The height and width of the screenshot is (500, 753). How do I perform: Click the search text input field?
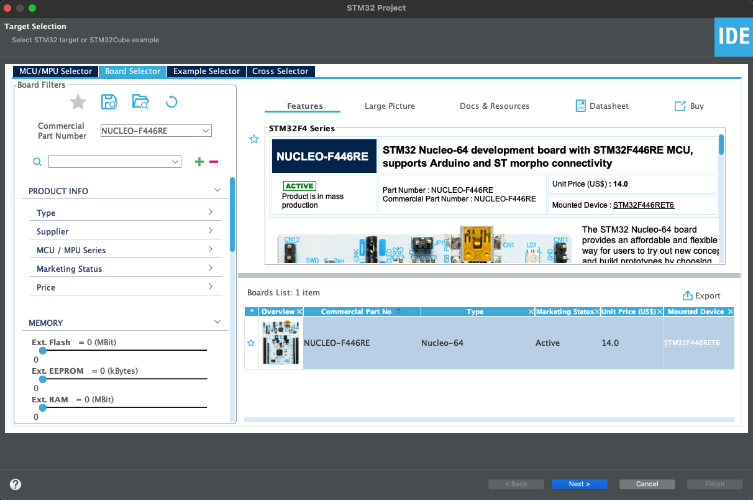109,162
